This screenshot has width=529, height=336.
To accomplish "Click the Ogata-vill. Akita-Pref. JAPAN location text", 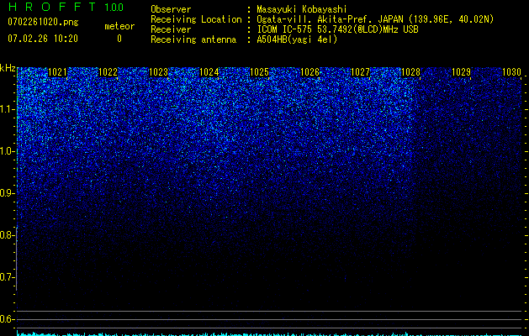I will click(x=375, y=19).
